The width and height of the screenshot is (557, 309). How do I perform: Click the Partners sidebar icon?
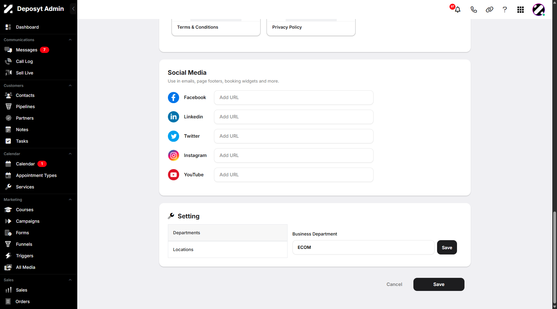point(8,118)
